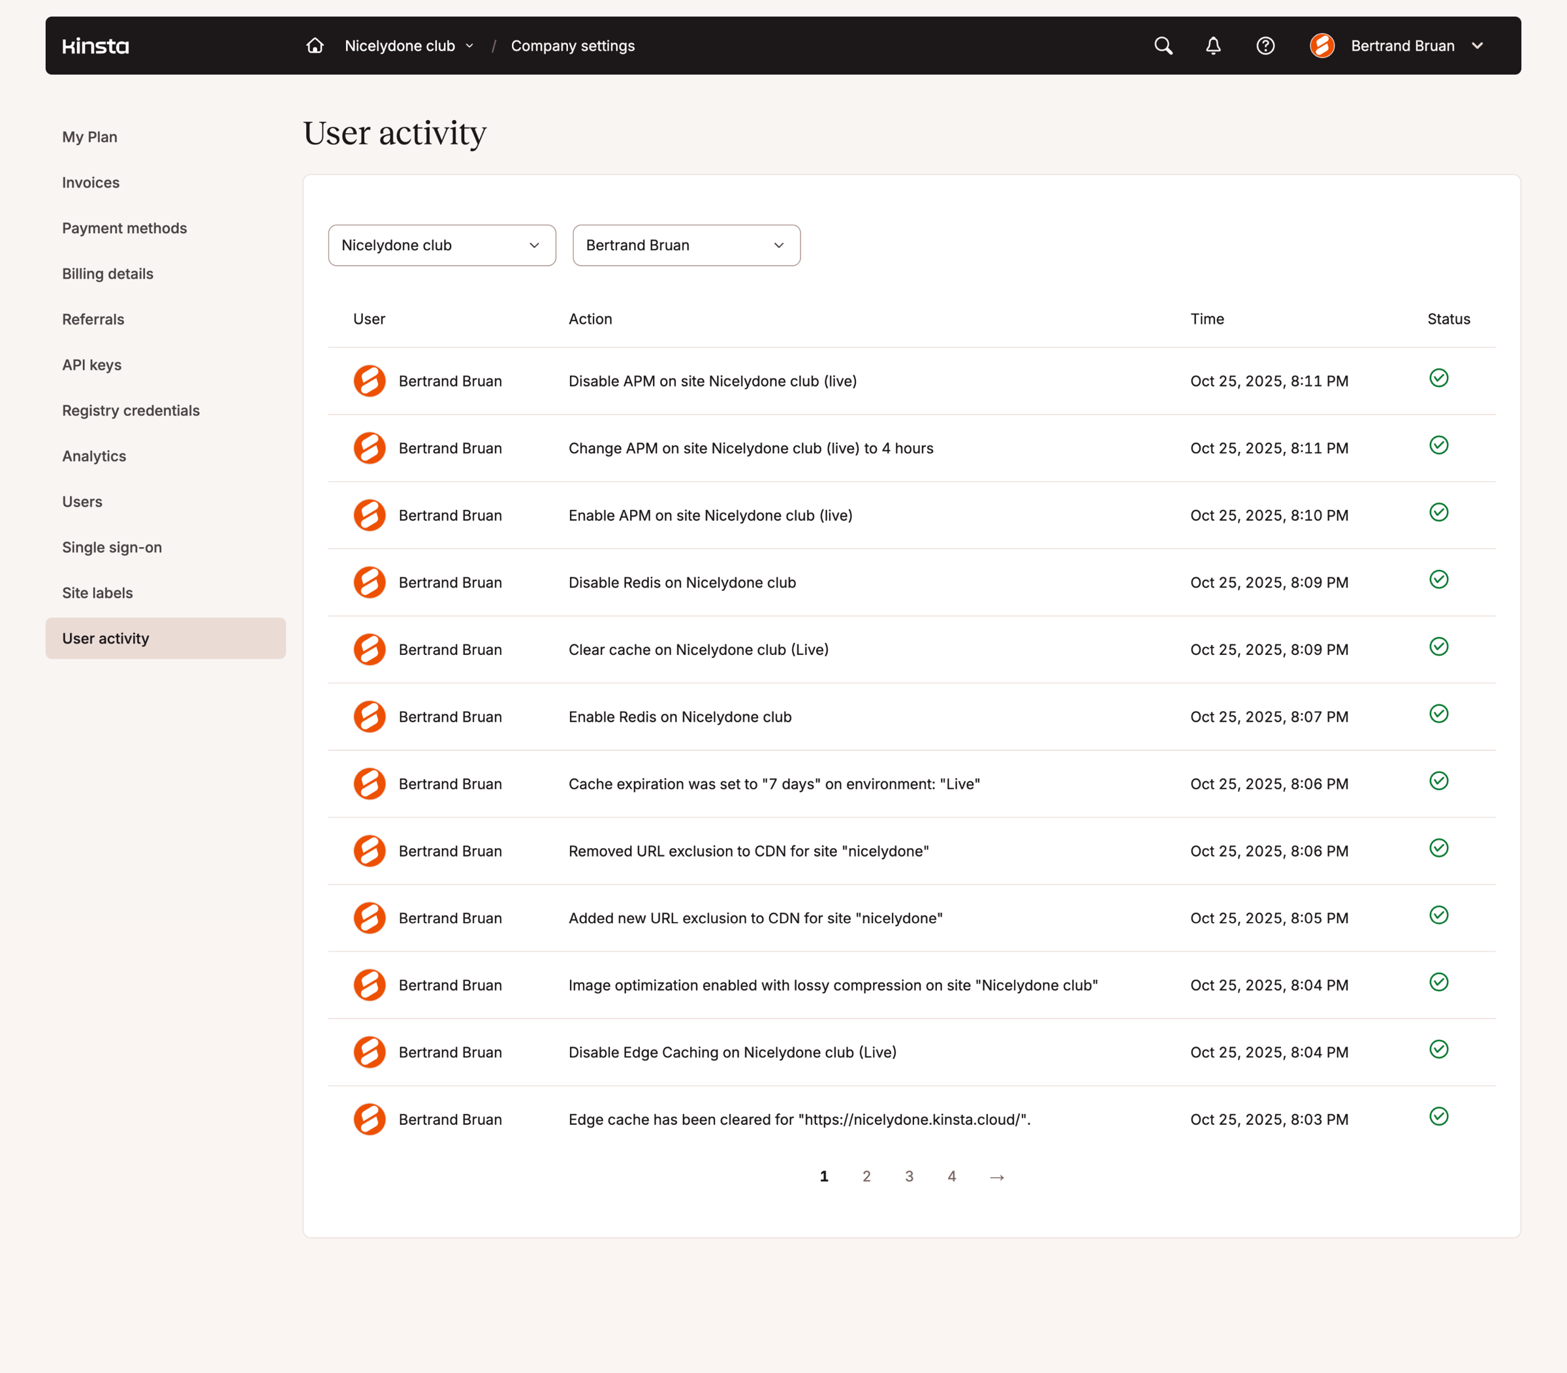Click status checkmark for Disable Edge Caching row

coord(1439,1049)
